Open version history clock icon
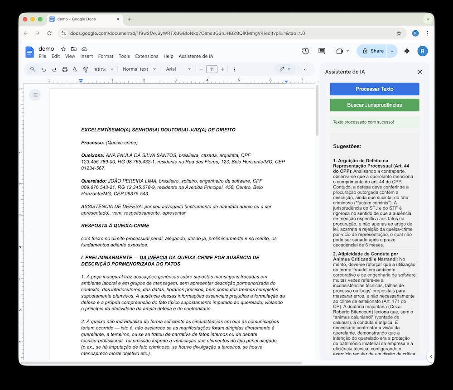Screen dimensions: 453x390 tap(305, 51)
